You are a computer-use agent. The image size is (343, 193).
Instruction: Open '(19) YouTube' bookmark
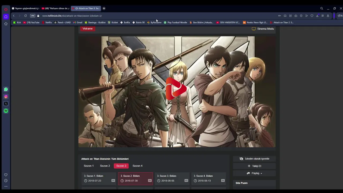[x=31, y=23]
